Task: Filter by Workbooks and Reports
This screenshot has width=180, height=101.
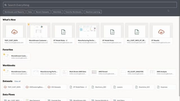Action: (14, 12)
